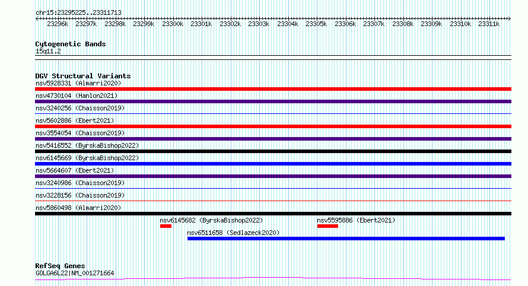Click the 23304k ruler position

pos(288,24)
